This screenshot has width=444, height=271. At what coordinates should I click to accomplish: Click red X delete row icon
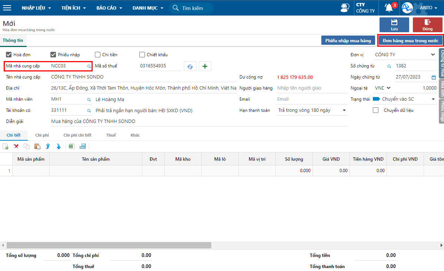pos(16,146)
